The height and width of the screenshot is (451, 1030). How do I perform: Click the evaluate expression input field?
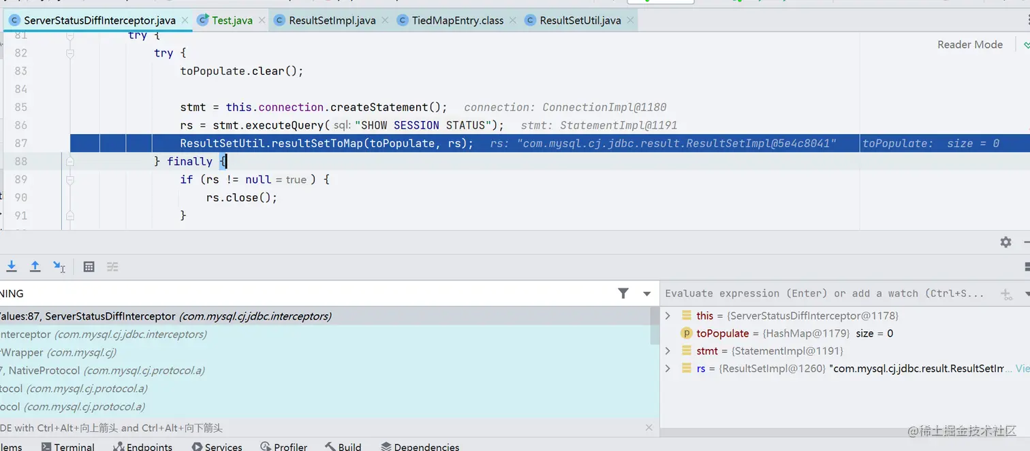[x=824, y=293]
